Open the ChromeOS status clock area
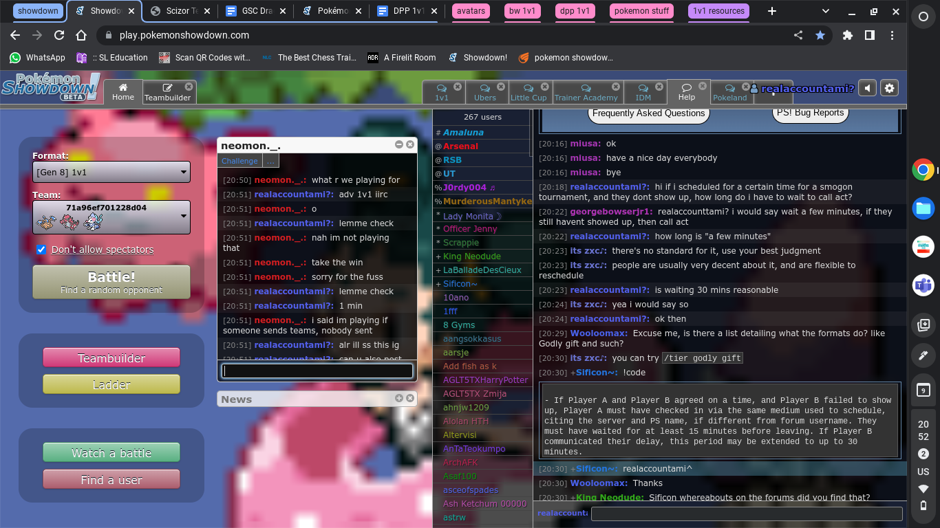Screen dimensions: 940x528 (x=923, y=430)
